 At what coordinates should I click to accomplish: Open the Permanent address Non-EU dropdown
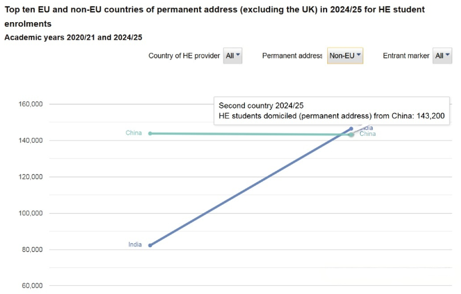coord(345,56)
